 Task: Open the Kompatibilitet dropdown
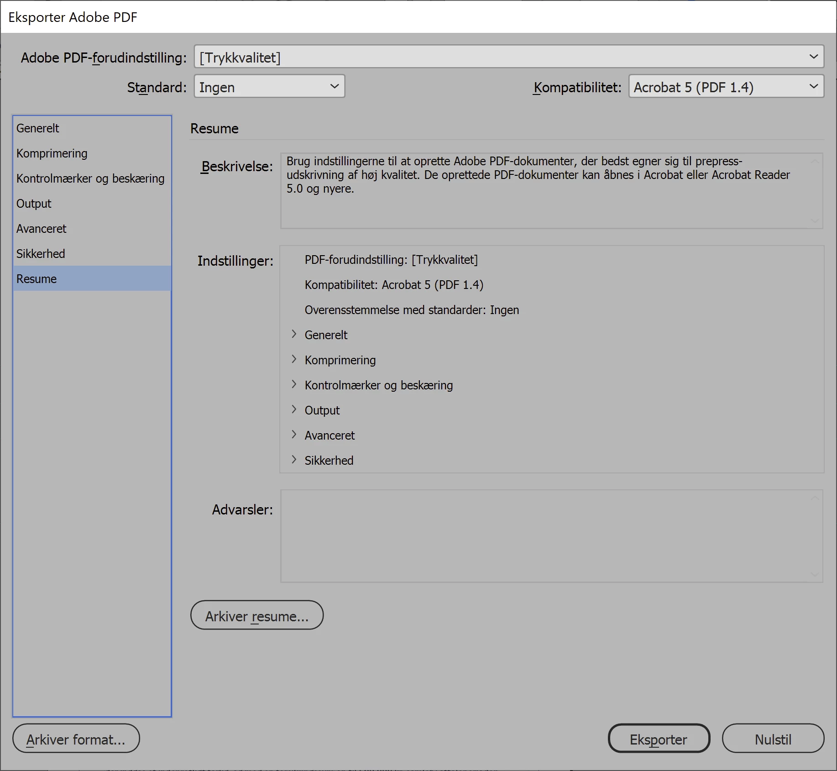(726, 87)
